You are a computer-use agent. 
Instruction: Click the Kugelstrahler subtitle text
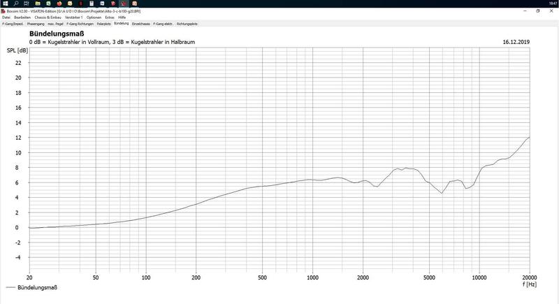click(112, 42)
